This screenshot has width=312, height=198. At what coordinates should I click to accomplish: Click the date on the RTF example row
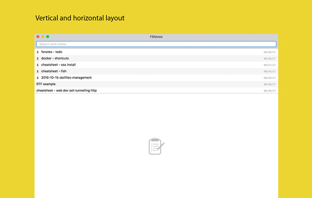click(x=269, y=84)
